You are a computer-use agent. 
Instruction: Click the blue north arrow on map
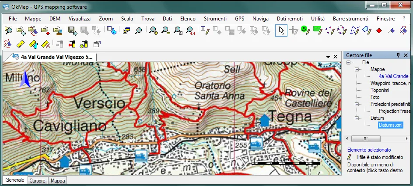tap(25, 79)
